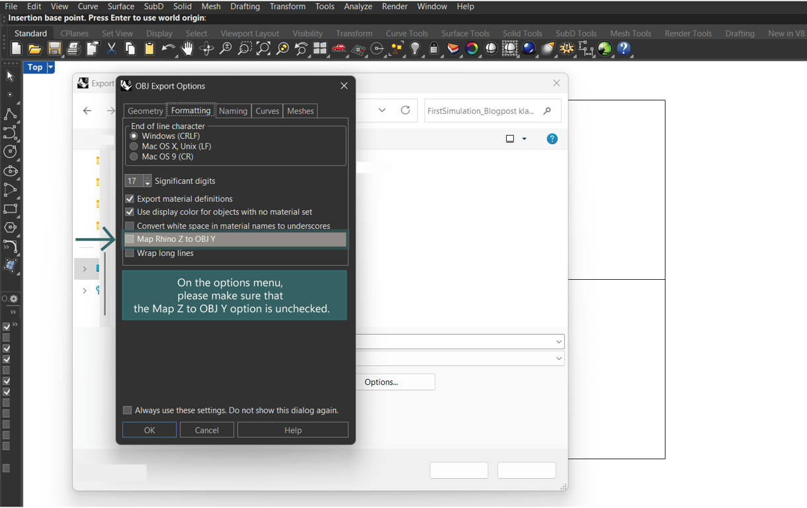Open the view options dropdown in Export dialog
The height and width of the screenshot is (508, 807).
click(x=524, y=139)
